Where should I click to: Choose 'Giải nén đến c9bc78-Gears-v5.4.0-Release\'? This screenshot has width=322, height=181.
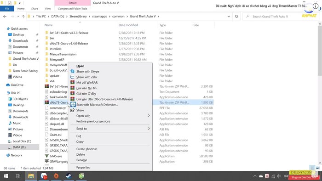coord(105,99)
